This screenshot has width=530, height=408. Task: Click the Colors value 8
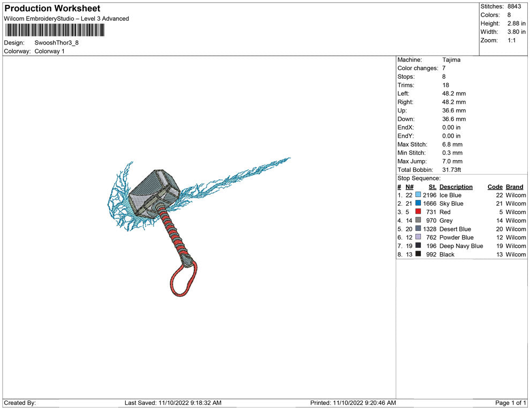(x=509, y=15)
